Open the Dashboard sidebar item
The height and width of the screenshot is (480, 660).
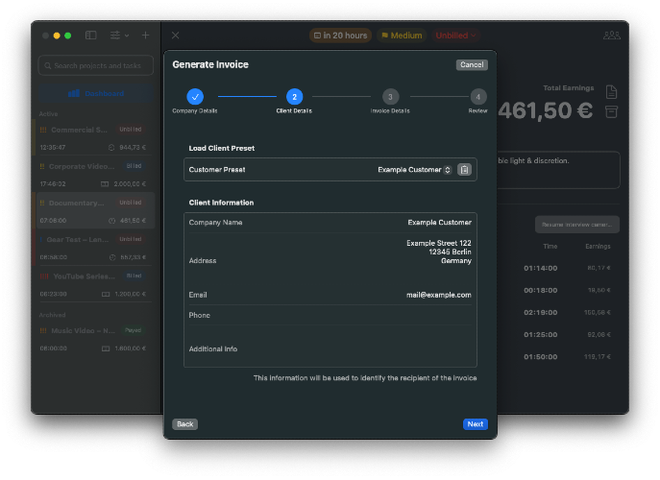click(96, 93)
